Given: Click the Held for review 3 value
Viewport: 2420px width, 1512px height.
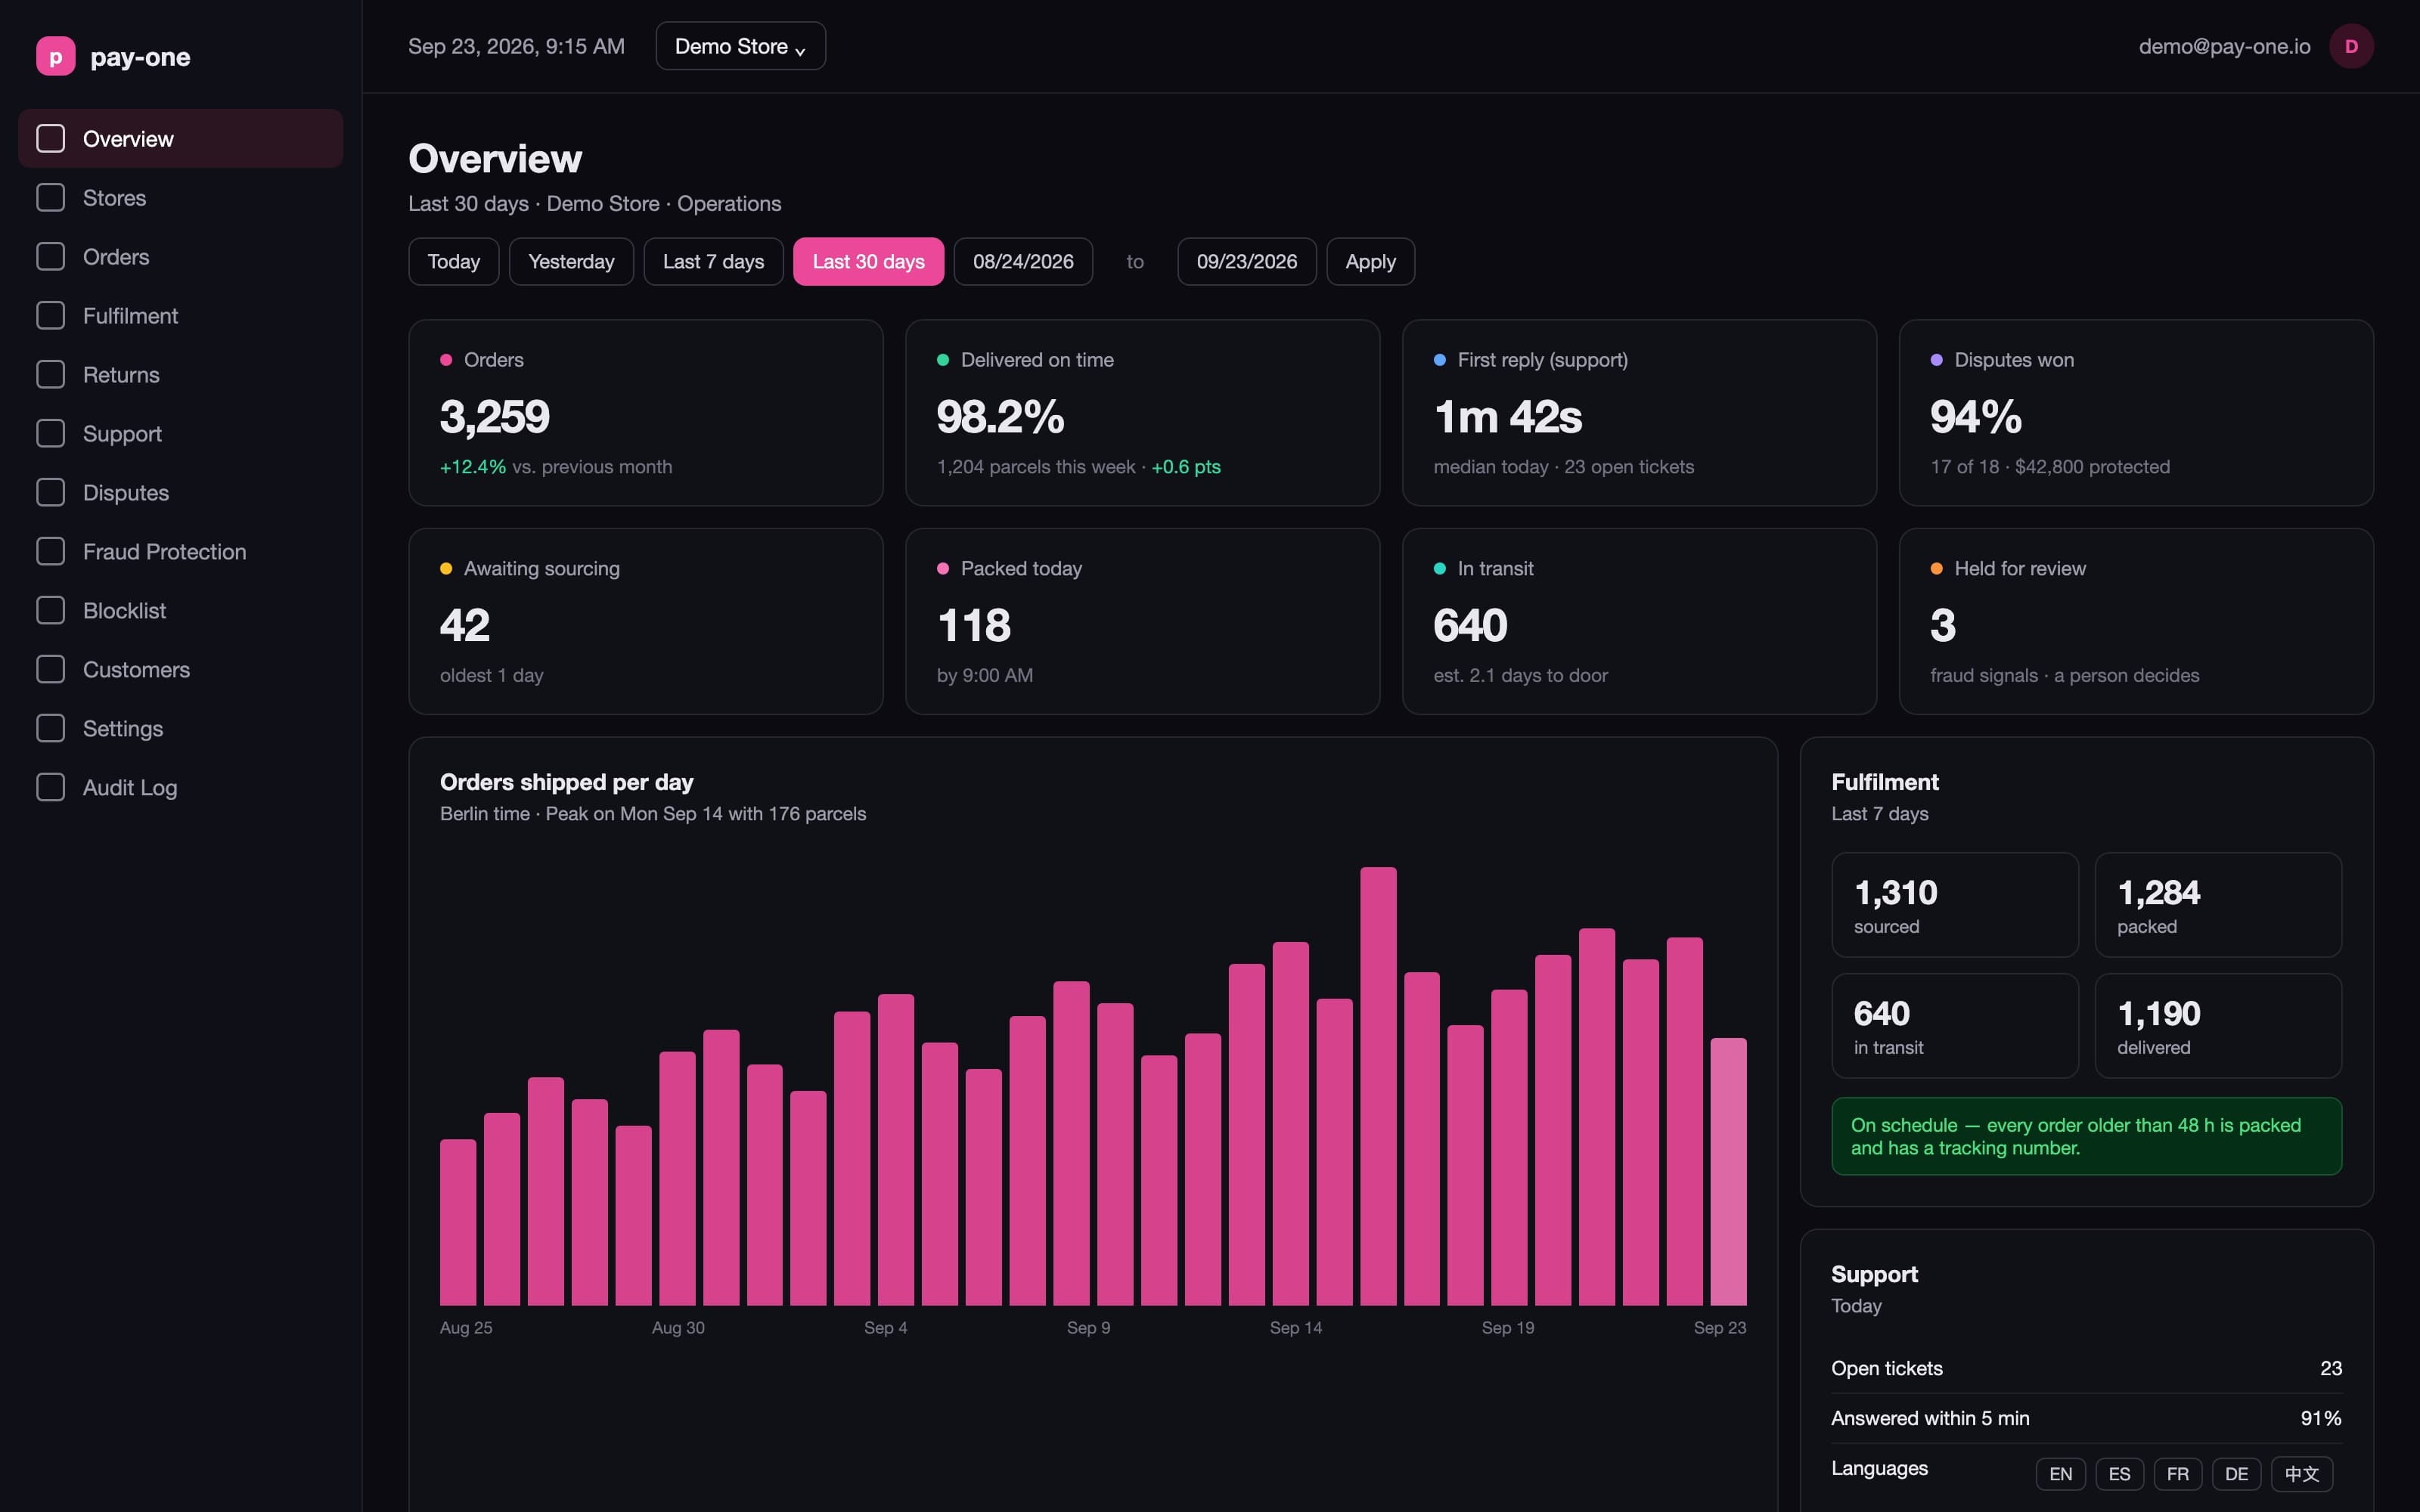Looking at the screenshot, I should [x=1943, y=626].
